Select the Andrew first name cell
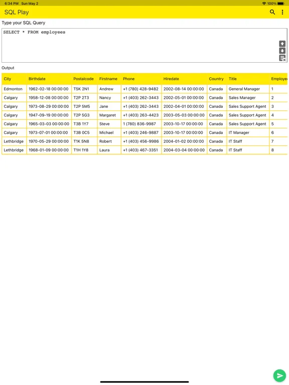Screen dimensions: 289x385 click(109, 89)
